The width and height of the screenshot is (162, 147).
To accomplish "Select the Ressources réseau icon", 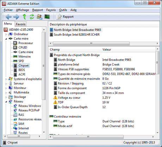I will pyautogui.click(x=15, y=119).
